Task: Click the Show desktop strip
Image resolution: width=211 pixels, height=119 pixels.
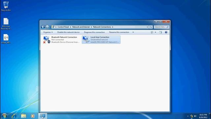Action: coord(210,116)
